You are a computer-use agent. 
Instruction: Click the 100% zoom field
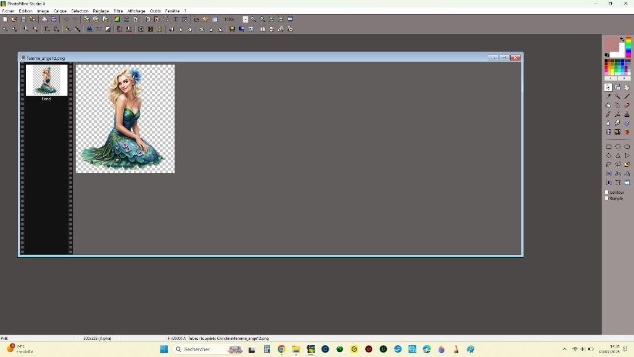[x=232, y=19]
